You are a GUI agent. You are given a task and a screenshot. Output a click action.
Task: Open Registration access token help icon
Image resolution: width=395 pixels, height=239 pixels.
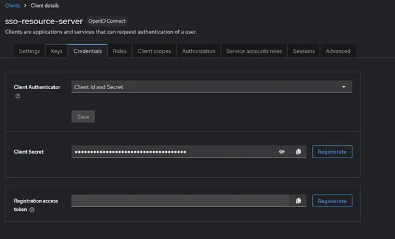point(32,210)
